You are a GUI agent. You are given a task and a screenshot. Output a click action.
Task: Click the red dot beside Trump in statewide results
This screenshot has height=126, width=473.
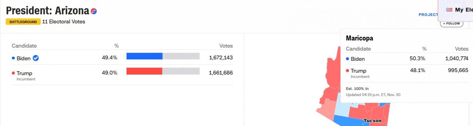coord(13,73)
